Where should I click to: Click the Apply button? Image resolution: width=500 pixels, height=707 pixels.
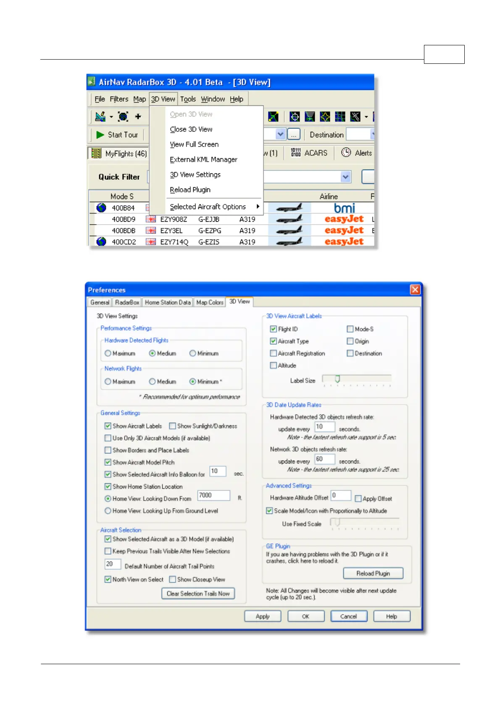(263, 616)
